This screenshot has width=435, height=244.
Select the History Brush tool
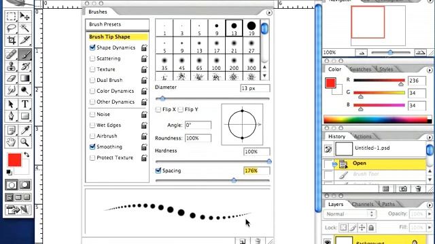coord(24,66)
